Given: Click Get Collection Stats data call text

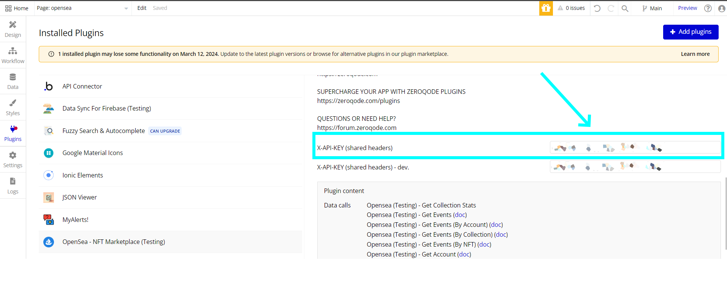Looking at the screenshot, I should tap(421, 205).
